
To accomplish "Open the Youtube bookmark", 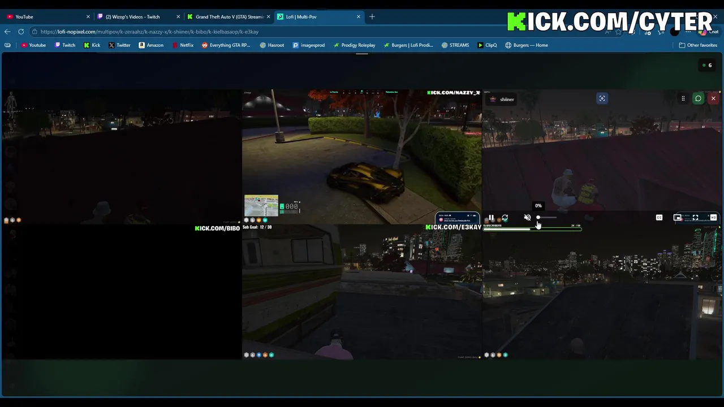I will point(33,45).
